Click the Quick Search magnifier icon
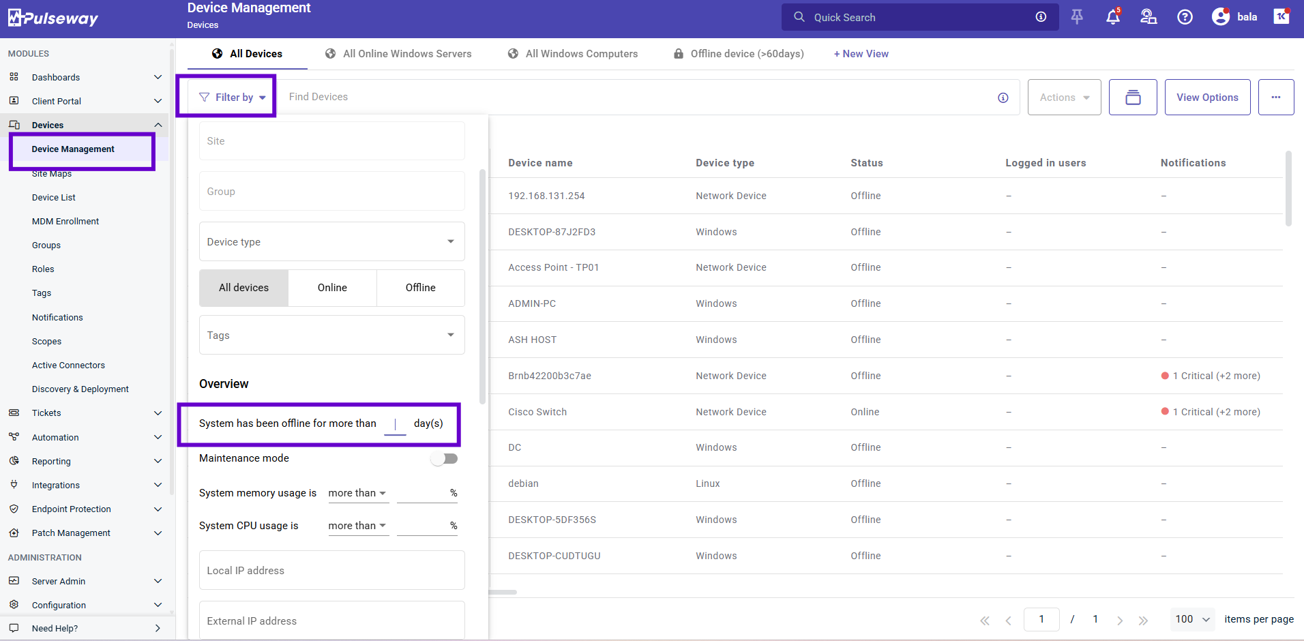 click(x=799, y=17)
